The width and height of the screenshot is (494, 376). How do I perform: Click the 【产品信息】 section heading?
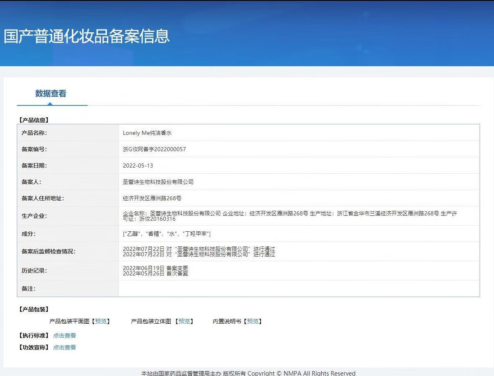[34, 120]
